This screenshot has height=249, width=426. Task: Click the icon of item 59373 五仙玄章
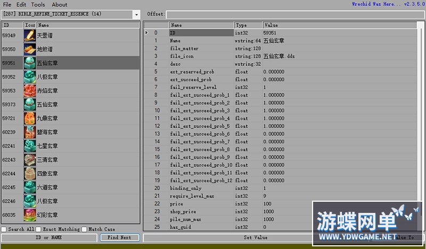tap(30, 105)
